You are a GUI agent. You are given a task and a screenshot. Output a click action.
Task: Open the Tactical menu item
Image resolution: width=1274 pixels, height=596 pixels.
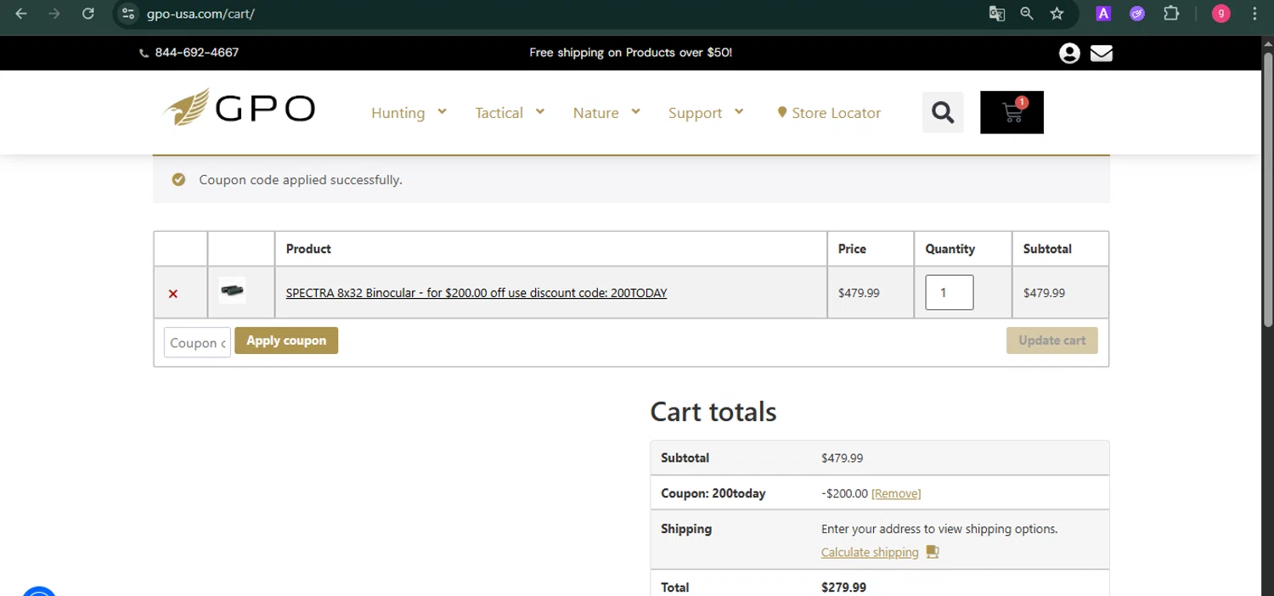pos(499,113)
